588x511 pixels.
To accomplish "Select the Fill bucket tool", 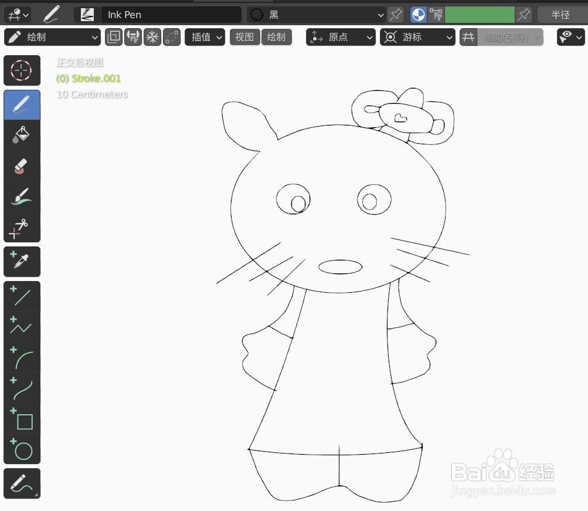I will (x=22, y=135).
